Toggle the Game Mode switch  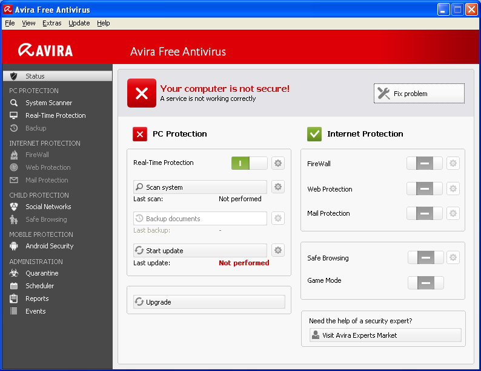(x=426, y=283)
